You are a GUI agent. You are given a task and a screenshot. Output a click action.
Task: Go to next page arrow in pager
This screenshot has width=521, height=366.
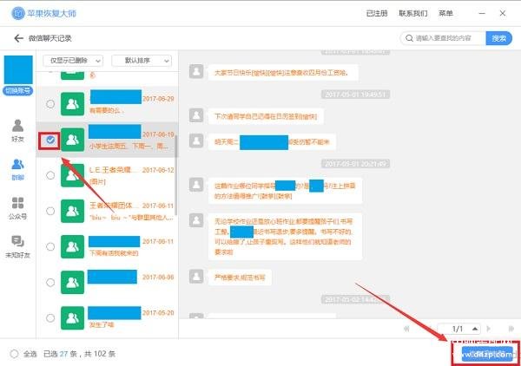(x=488, y=329)
